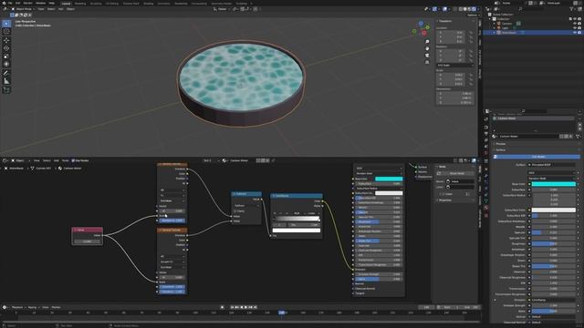Open the Add menu in 3D viewport header
This screenshot has height=328, width=584.
pos(61,9)
